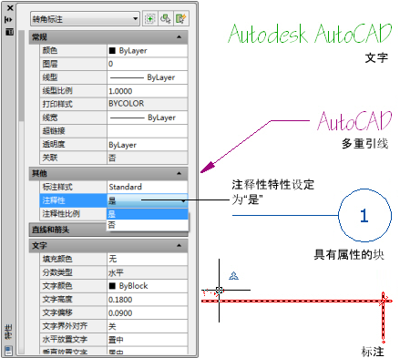Click the 文字高度 value field 0.1800
The width and height of the screenshot is (400, 358).
[x=147, y=300]
